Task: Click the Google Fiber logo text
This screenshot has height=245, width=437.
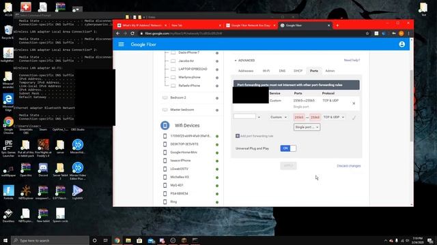Action: [x=143, y=44]
